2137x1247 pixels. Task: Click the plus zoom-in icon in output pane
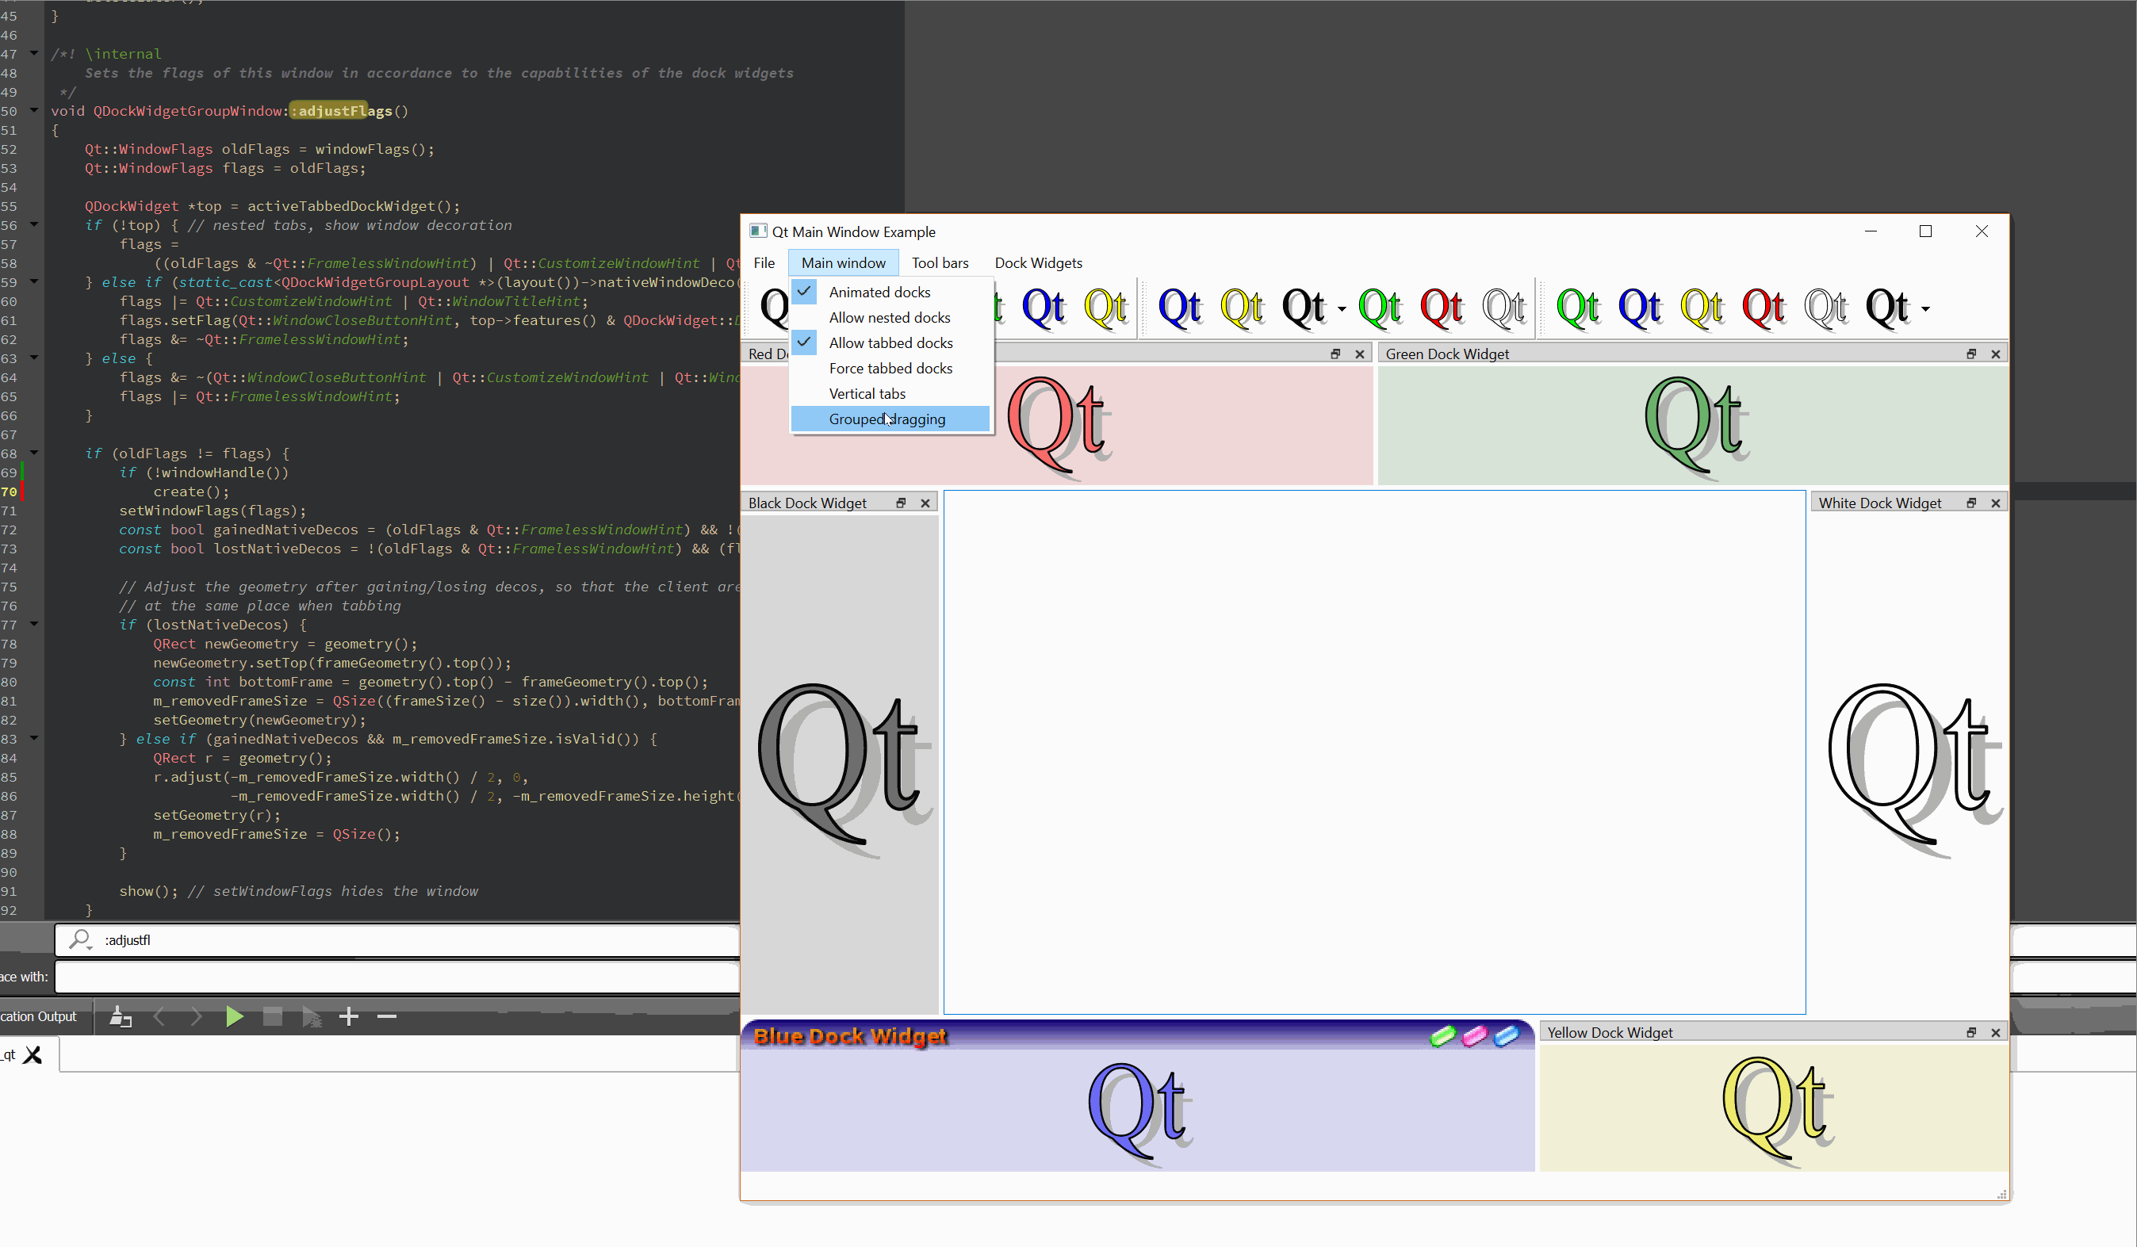coord(349,1016)
